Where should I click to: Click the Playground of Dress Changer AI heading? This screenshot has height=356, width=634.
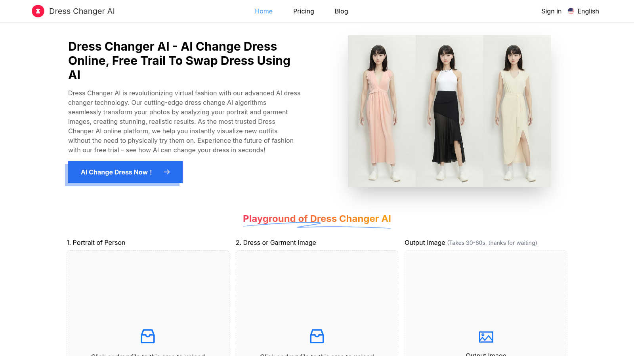(x=317, y=219)
